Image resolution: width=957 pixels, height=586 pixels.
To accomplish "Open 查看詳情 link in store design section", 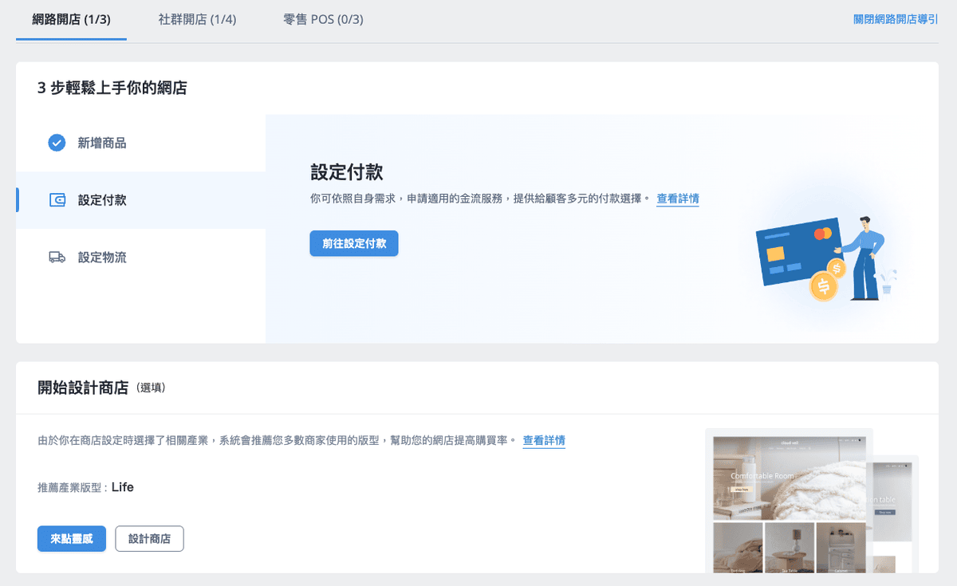I will (x=544, y=440).
